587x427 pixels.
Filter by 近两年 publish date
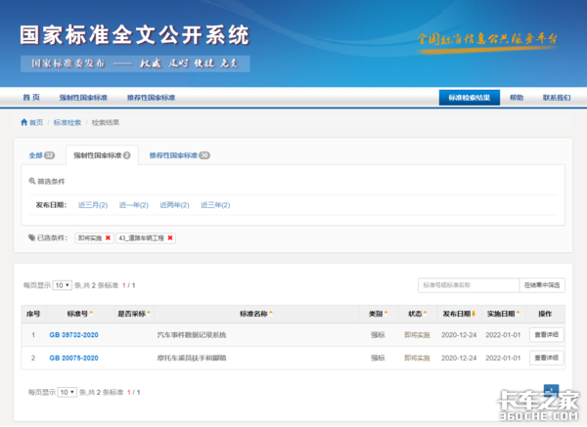174,205
